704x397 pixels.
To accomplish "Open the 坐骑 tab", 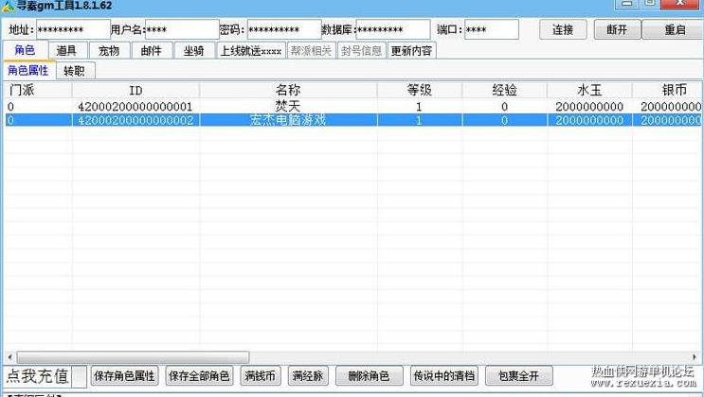I will (194, 51).
